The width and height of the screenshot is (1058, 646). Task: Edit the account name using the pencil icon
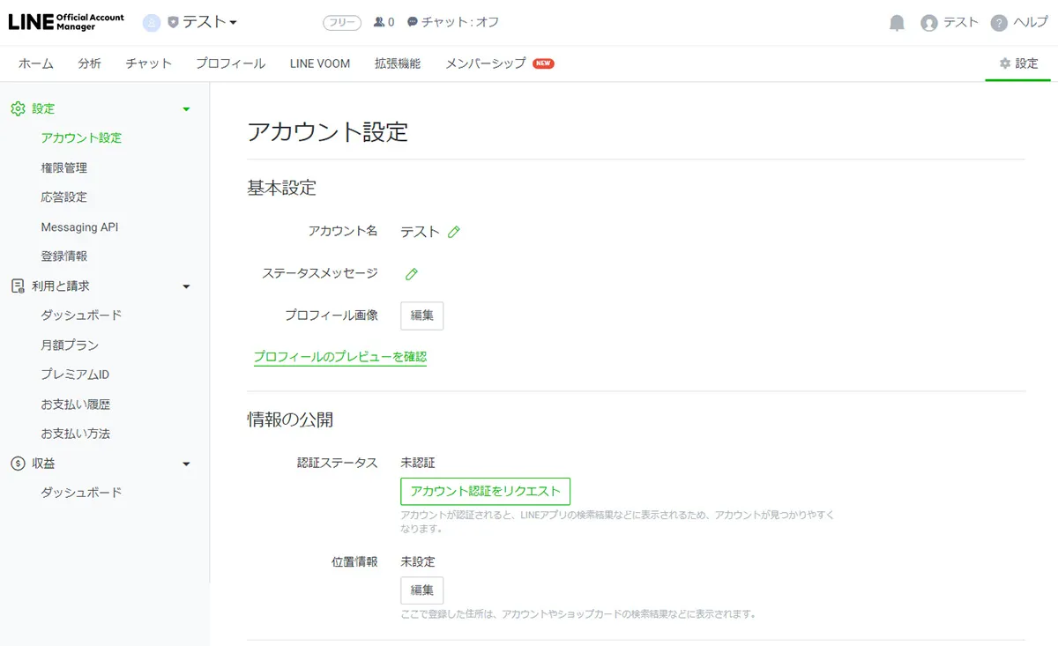(453, 232)
